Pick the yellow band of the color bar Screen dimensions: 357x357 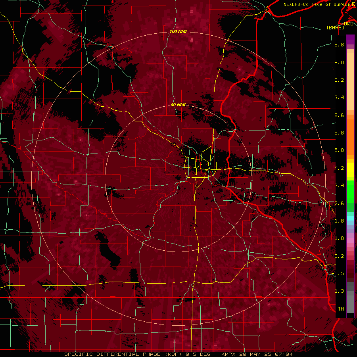350,170
